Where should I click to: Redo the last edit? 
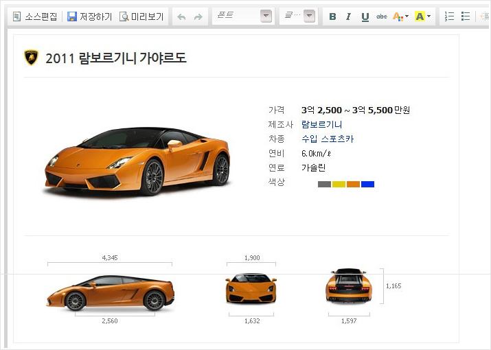click(198, 16)
